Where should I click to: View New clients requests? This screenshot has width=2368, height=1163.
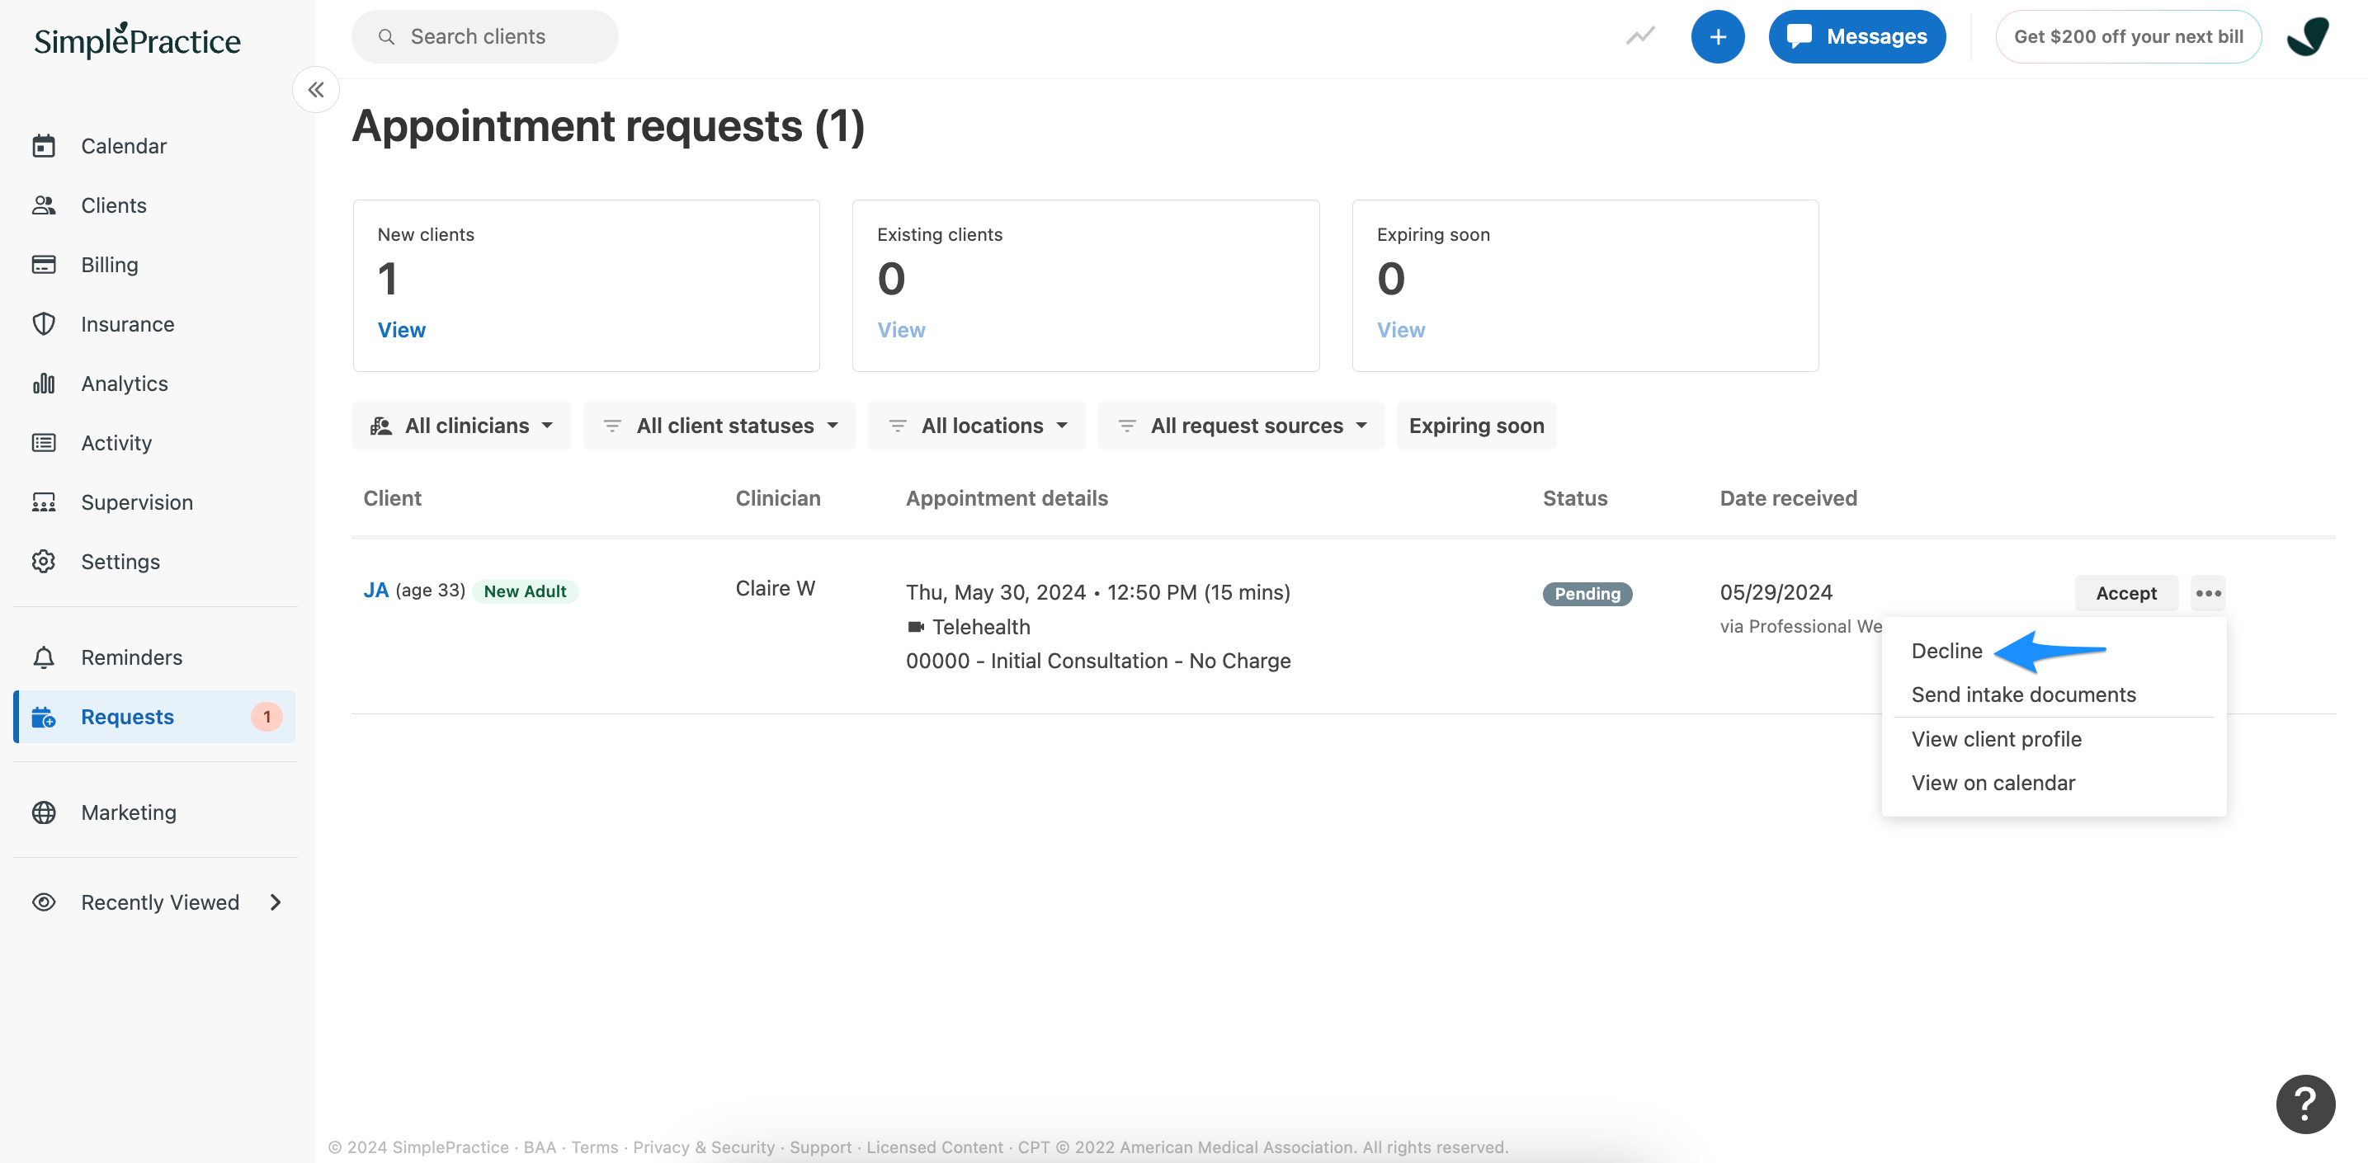point(402,330)
